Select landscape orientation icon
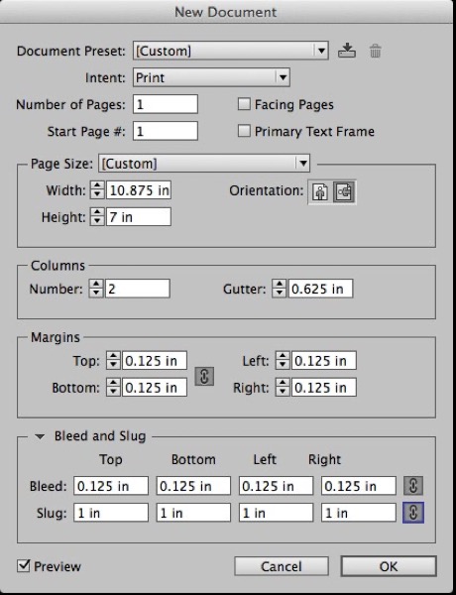This screenshot has width=456, height=595. tap(344, 191)
